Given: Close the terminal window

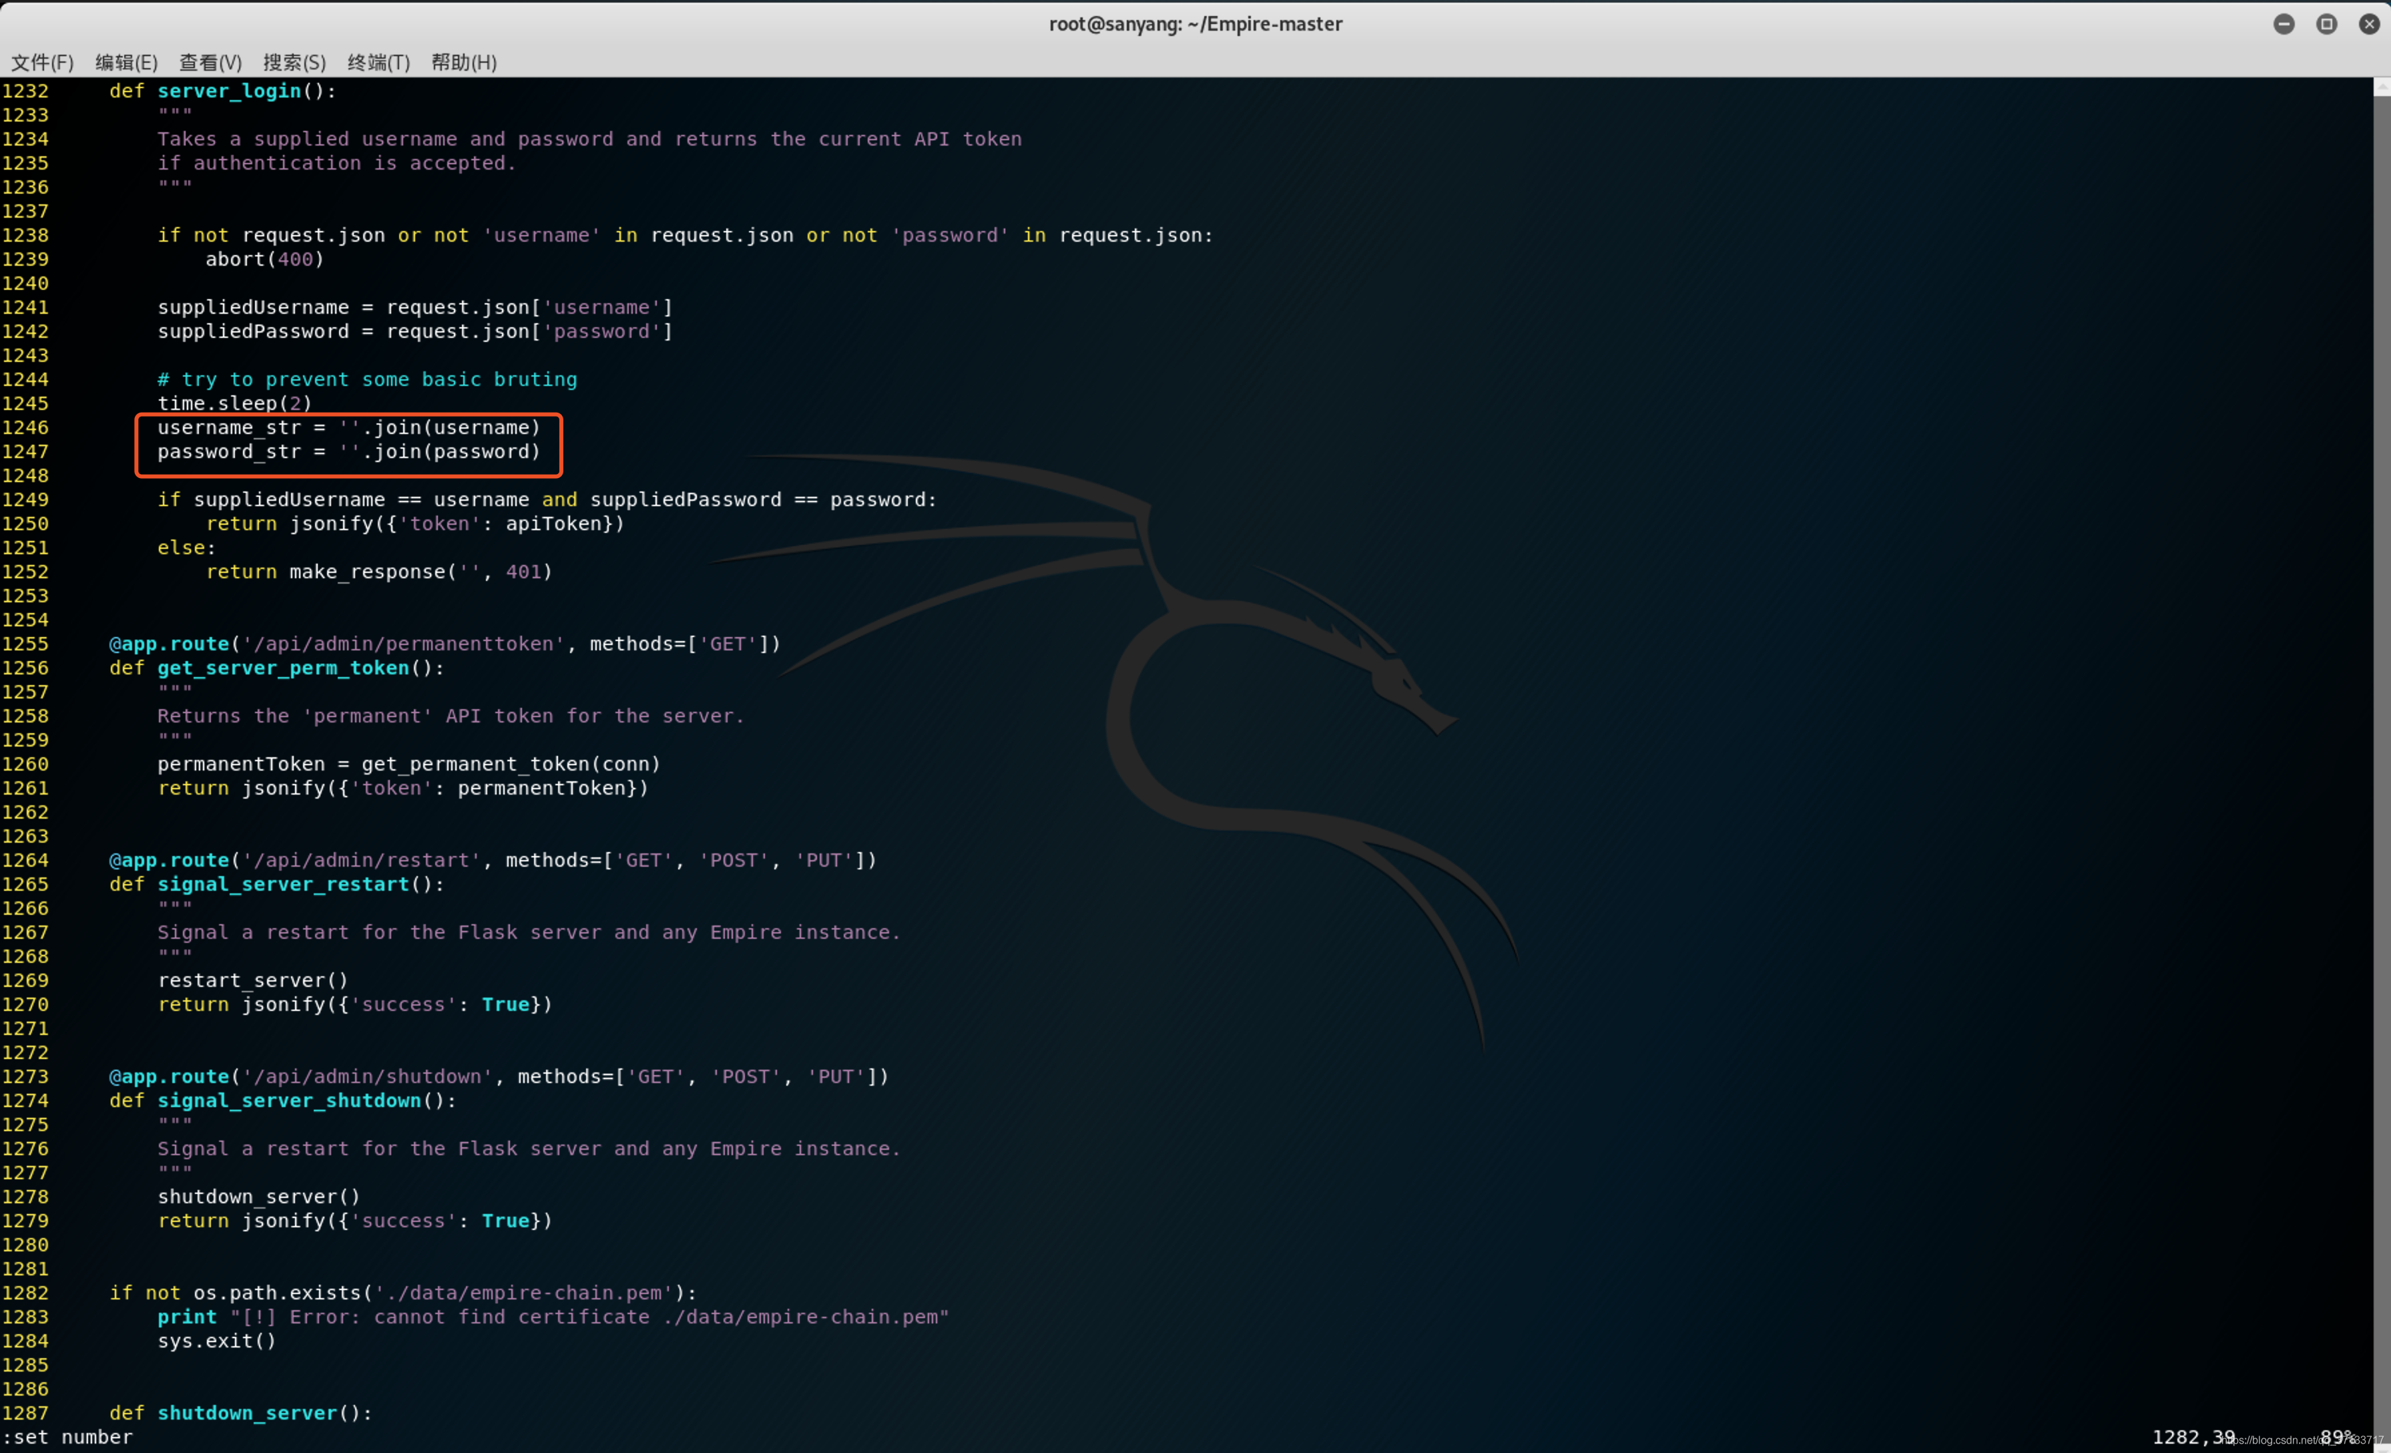Looking at the screenshot, I should (2369, 24).
